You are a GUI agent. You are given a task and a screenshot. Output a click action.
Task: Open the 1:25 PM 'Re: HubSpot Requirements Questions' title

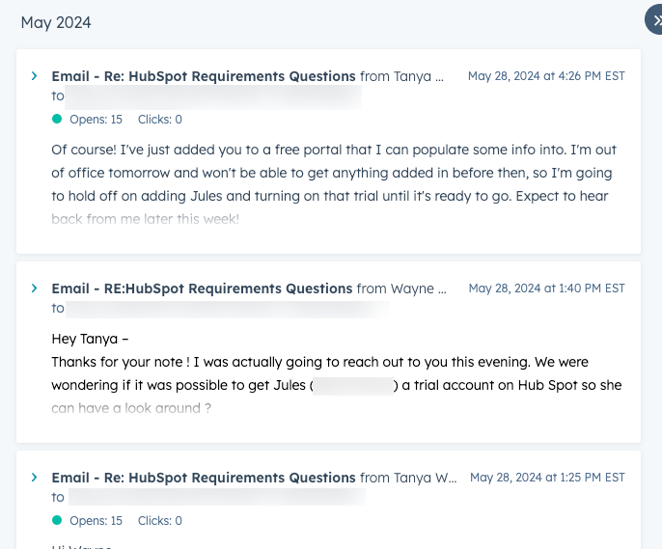click(x=204, y=478)
